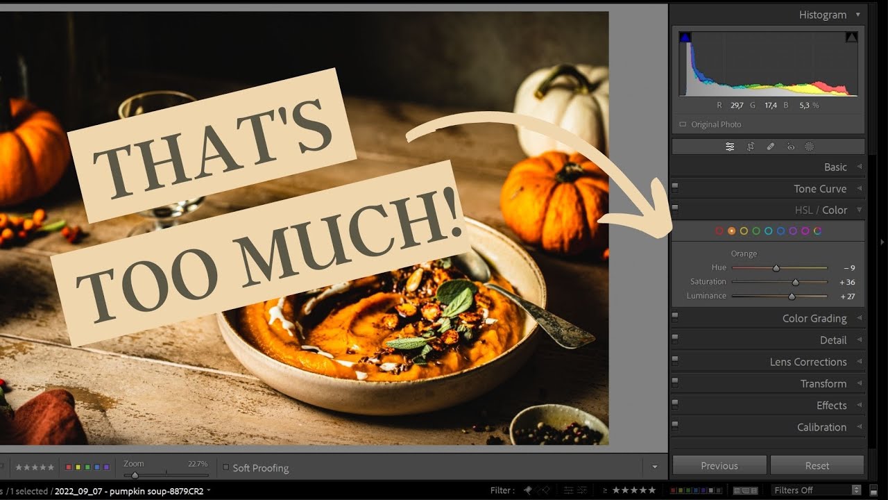
Task: Toggle the Effects panel switch
Action: 675,403
